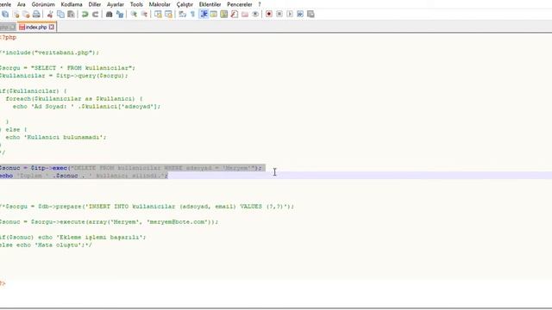Image resolution: width=552 pixels, height=310 pixels.
Task: Toggle the file monitoring eye icon
Action: pyautogui.click(x=255, y=14)
